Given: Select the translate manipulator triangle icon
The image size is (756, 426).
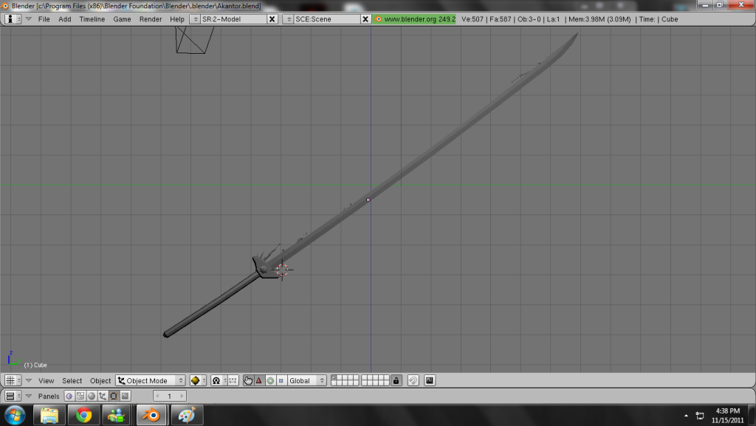Looking at the screenshot, I should (x=259, y=381).
